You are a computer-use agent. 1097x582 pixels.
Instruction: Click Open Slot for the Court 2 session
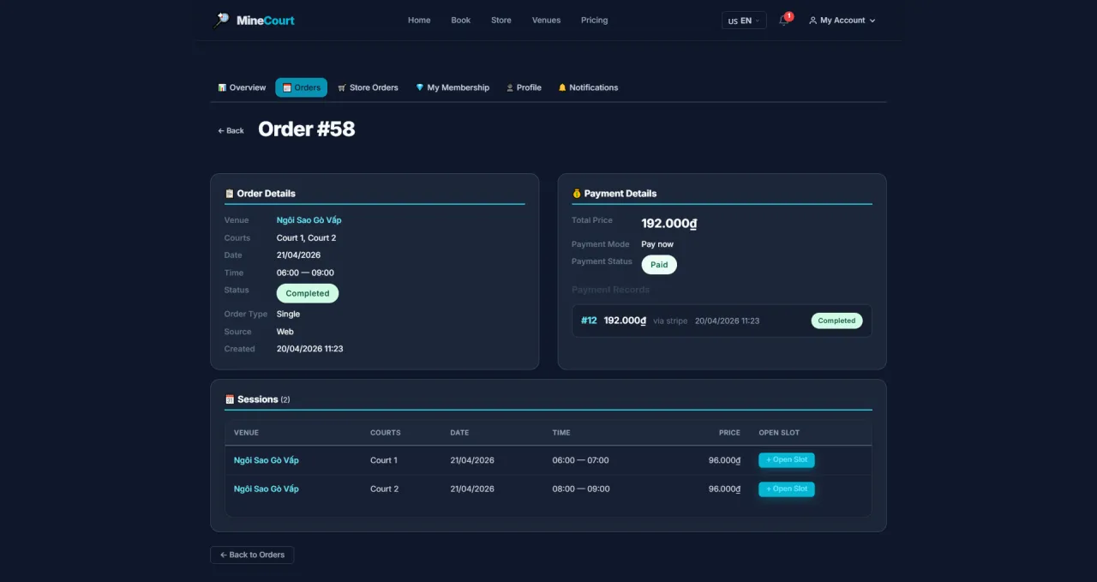[787, 489]
